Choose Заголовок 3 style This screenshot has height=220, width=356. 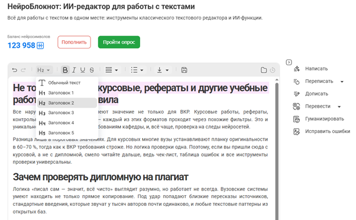point(67,112)
